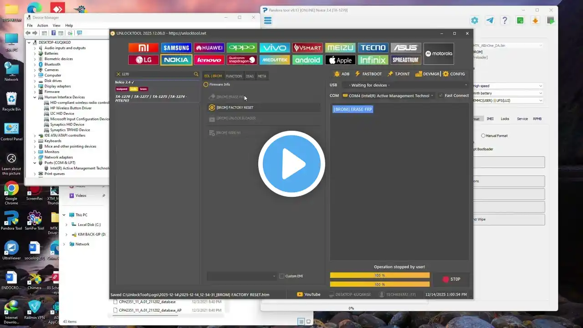The image size is (583, 328).
Task: Select the Samsung brand logo
Action: click(x=176, y=48)
